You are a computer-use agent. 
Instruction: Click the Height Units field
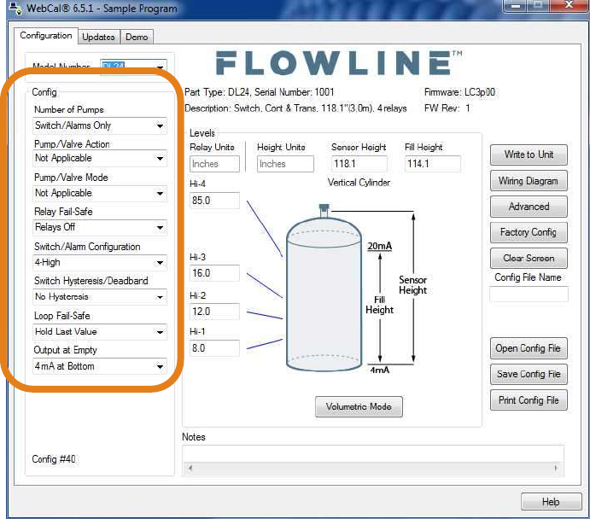(285, 164)
